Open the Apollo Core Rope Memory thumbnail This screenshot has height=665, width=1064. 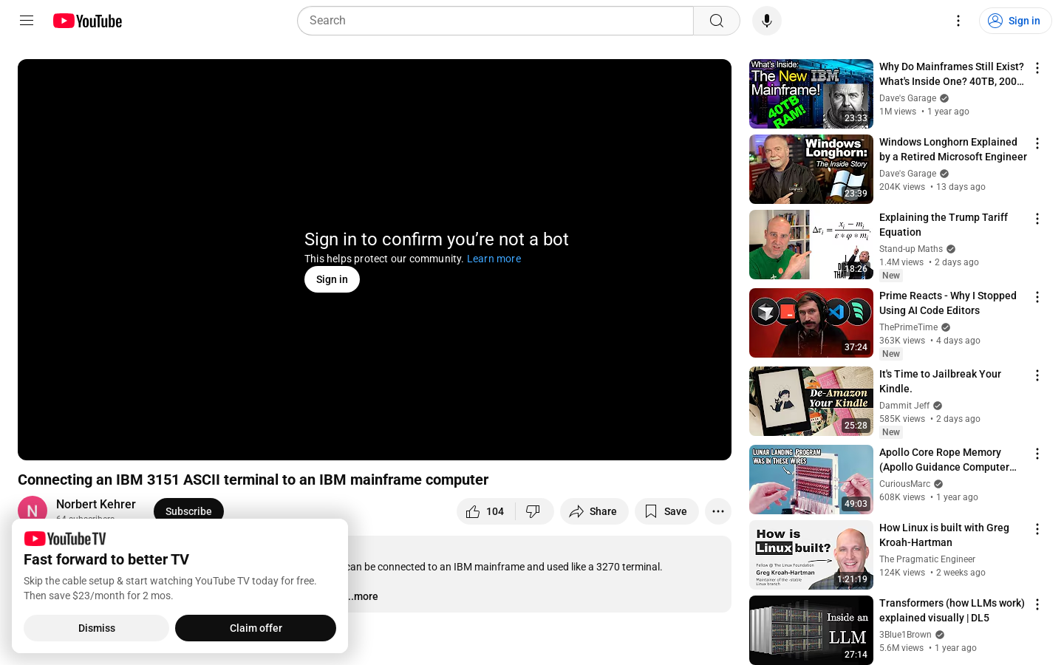pos(811,480)
